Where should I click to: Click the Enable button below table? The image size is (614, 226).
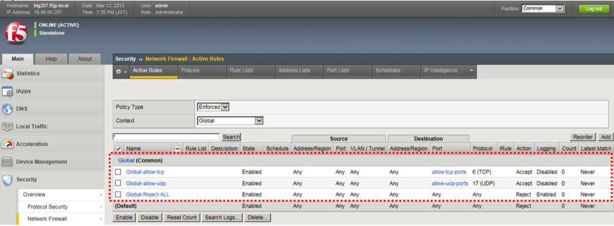(125, 218)
